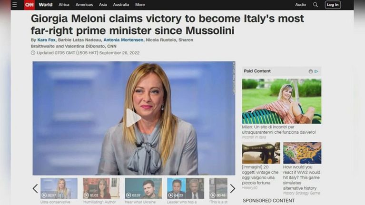Open the search magnifier icon
This screenshot has height=205, width=365.
pos(315,5)
